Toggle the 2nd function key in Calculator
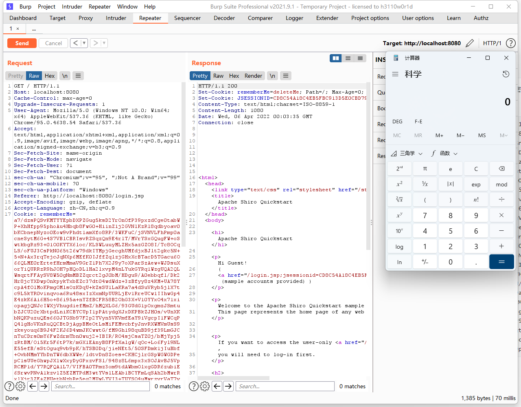Image resolution: width=521 pixels, height=407 pixels. click(x=399, y=168)
